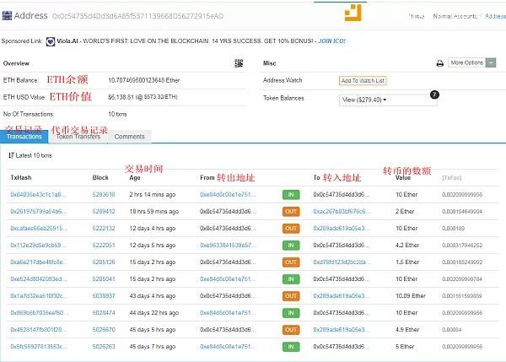The image size is (506, 362).
Task: Click the Viola.AI sponsor heart icon
Action: tap(51, 41)
